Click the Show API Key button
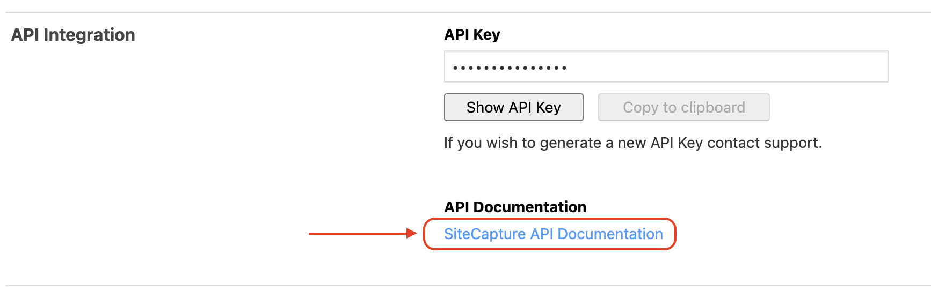 click(x=513, y=107)
